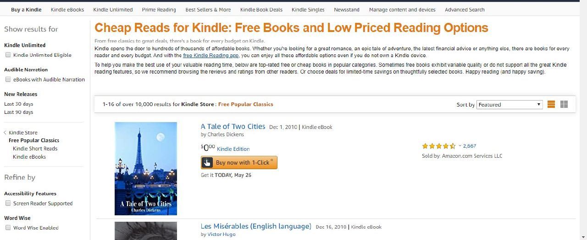Switch to grid view layout icon
Screen dimensions: 587x240
[x=564, y=104]
